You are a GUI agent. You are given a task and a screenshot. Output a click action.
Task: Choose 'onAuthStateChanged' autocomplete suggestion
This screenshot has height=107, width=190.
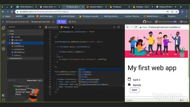coord(101,79)
